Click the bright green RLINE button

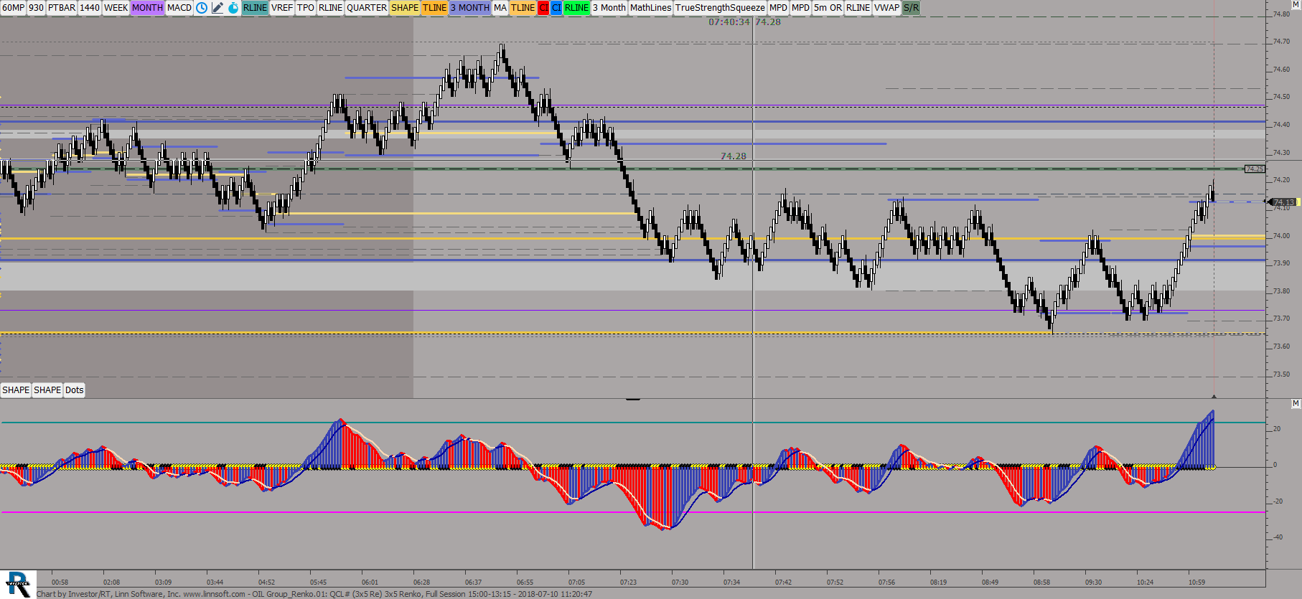coord(576,8)
